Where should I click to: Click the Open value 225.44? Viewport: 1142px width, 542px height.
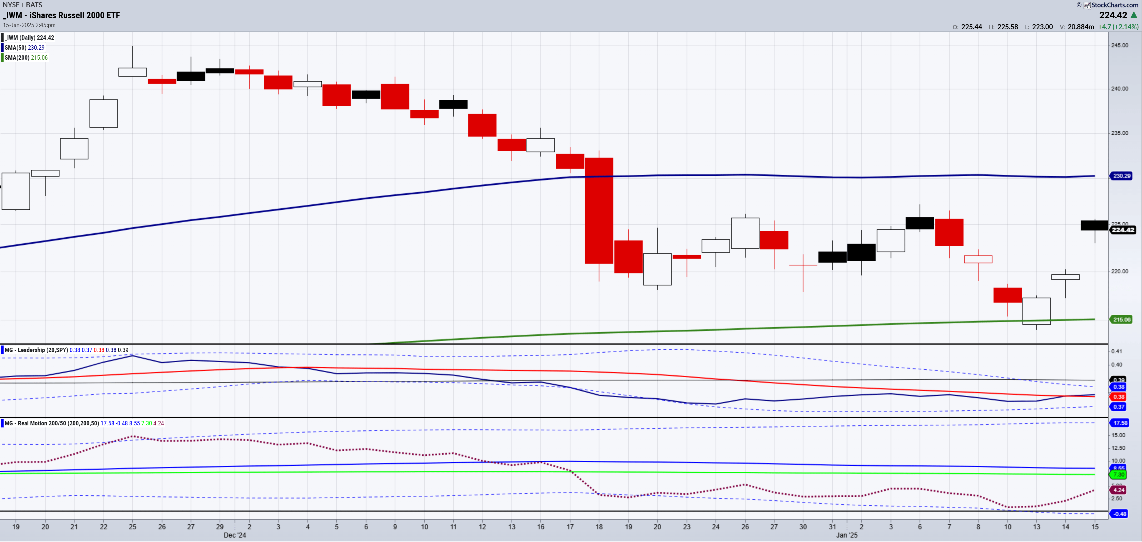(x=971, y=27)
